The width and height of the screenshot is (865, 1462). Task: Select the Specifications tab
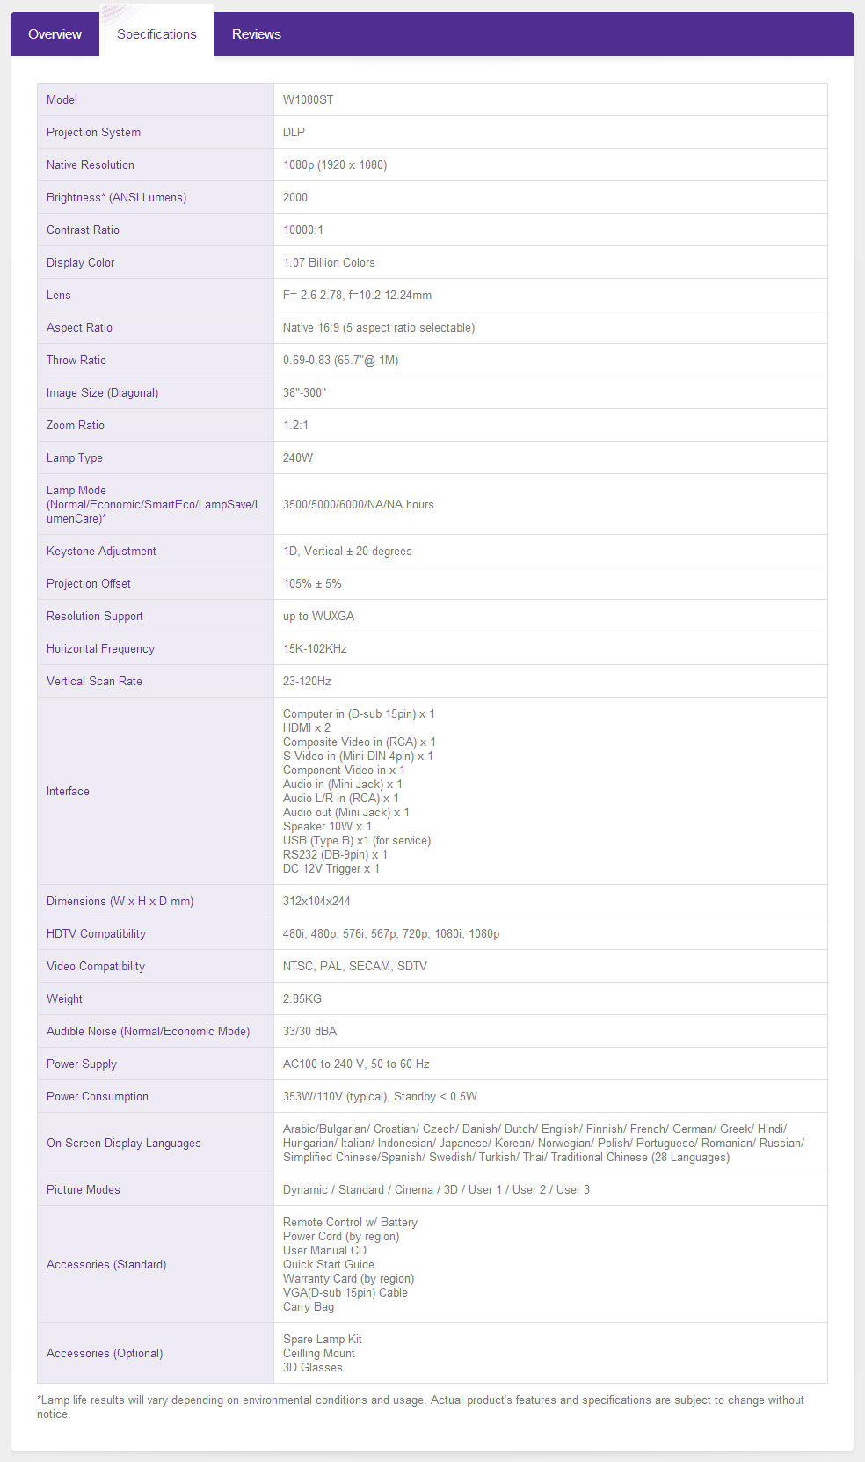tap(156, 34)
